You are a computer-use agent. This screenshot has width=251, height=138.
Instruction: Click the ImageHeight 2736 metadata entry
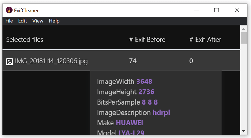tap(125, 92)
